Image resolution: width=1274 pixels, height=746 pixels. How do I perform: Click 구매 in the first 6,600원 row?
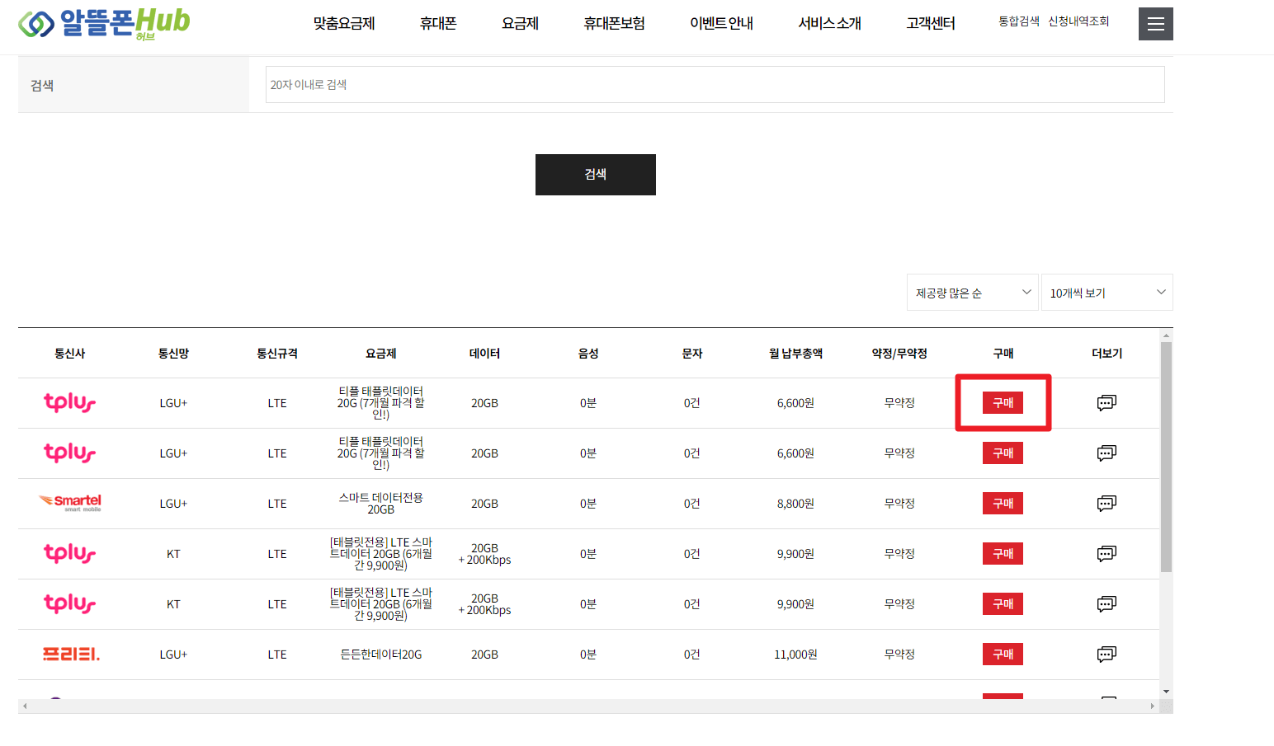(x=1003, y=402)
